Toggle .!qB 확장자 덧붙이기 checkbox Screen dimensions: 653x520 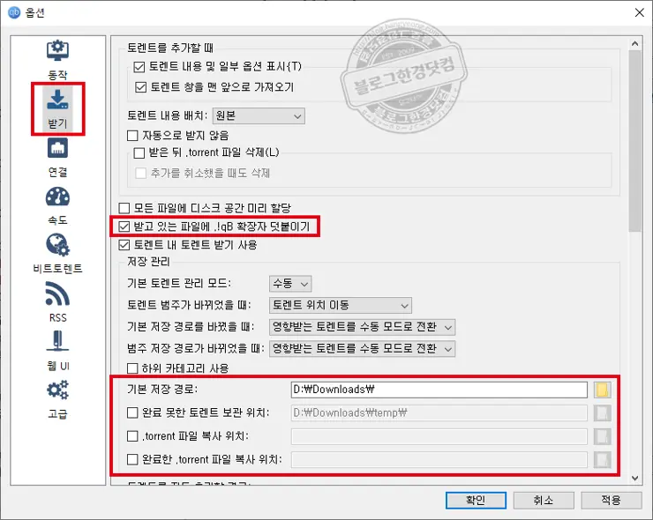pyautogui.click(x=124, y=227)
